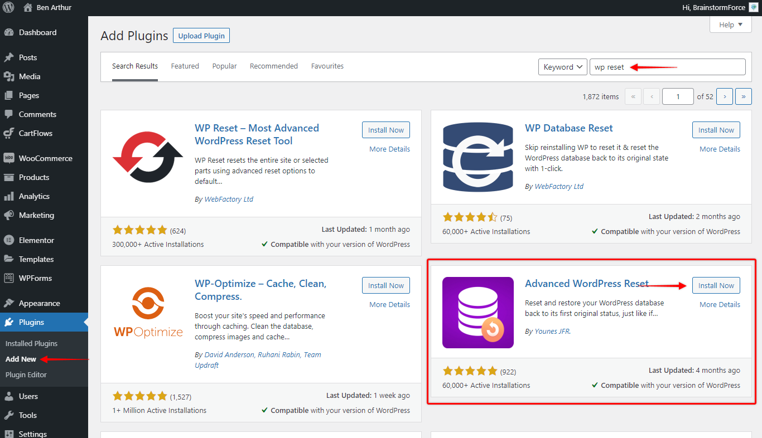Click the Plugins plug icon
Screen dimensions: 762x438
(x=8, y=322)
